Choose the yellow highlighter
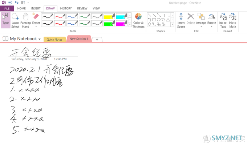The image size is (247, 145). click(109, 16)
